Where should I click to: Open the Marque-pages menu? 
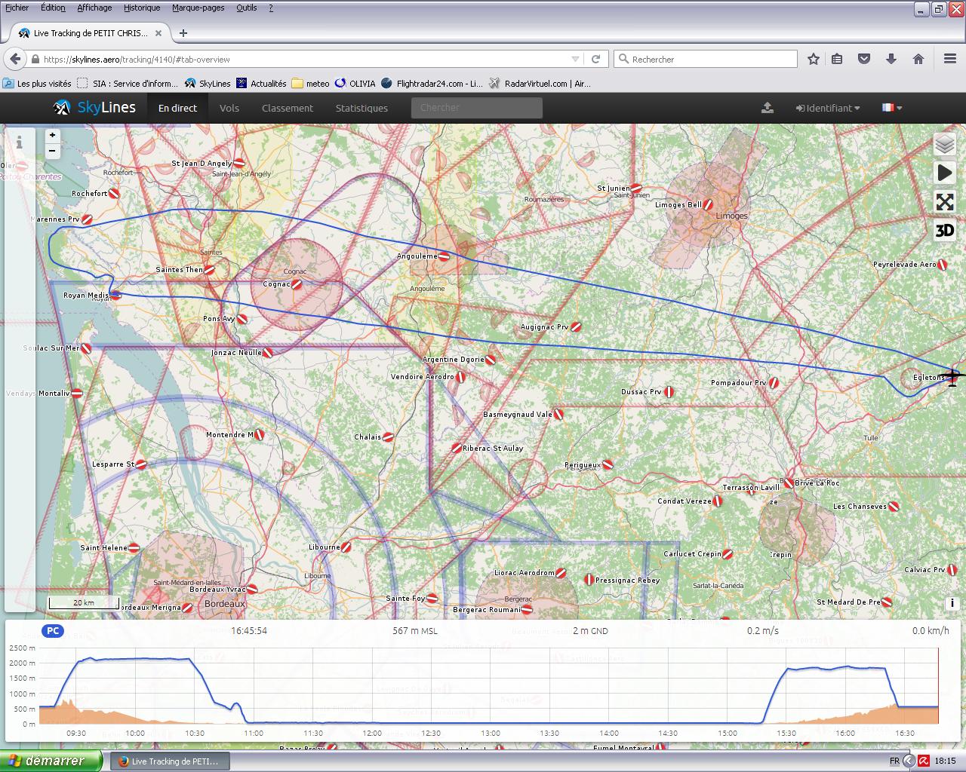tap(198, 8)
